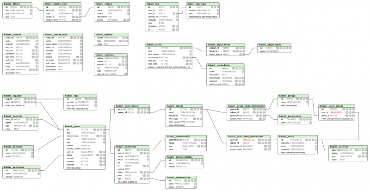Select the habari__blocks table header
Image resolution: width=370 pixels, height=191 pixels.
(18, 4)
